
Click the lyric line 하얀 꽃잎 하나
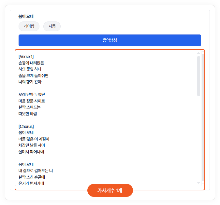coord(30,69)
